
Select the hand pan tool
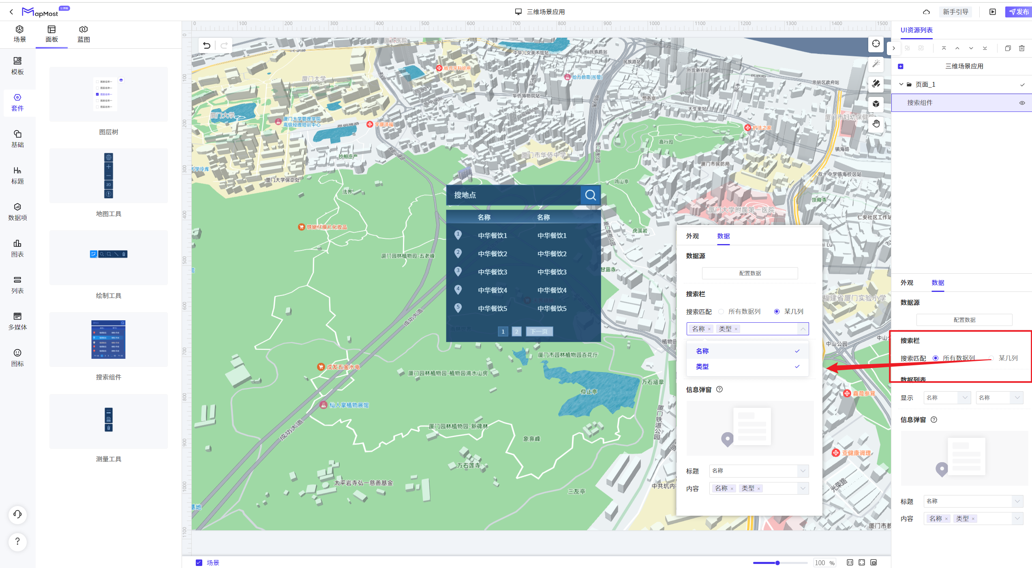point(876,124)
